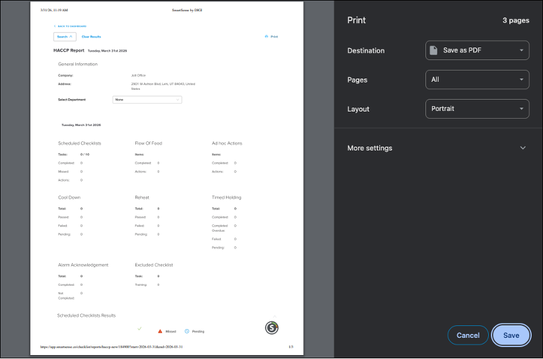Click the '3 pages' count label
Screen dimensions: 543x359
(x=516, y=20)
